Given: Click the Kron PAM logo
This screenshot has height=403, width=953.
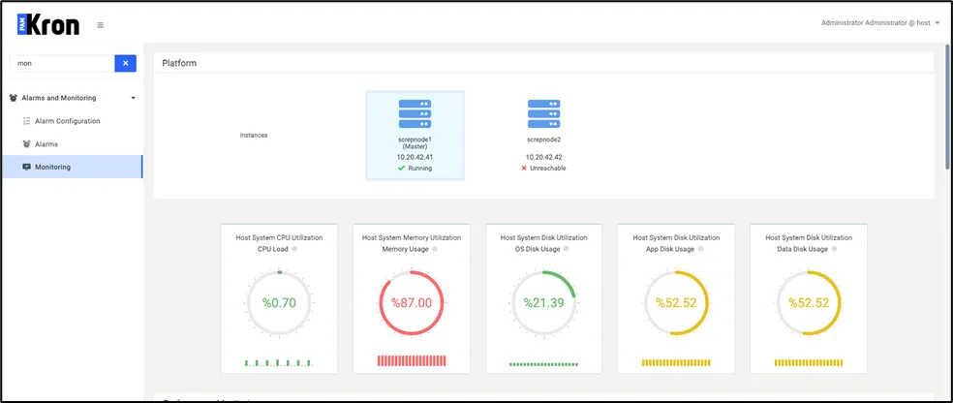Looking at the screenshot, I should 48,25.
